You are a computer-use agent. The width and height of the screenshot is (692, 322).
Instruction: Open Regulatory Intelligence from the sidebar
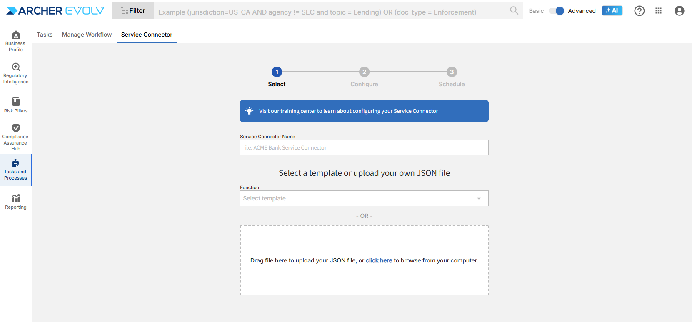coord(16,73)
